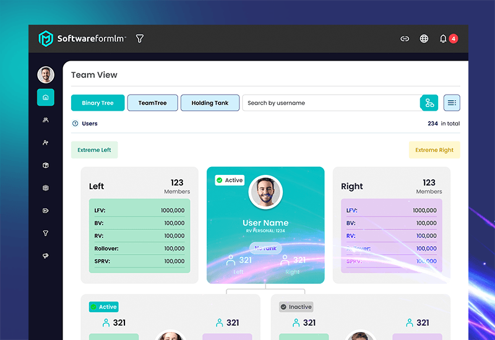
Task: Jump to the Extreme Left button
Action: [x=95, y=150]
